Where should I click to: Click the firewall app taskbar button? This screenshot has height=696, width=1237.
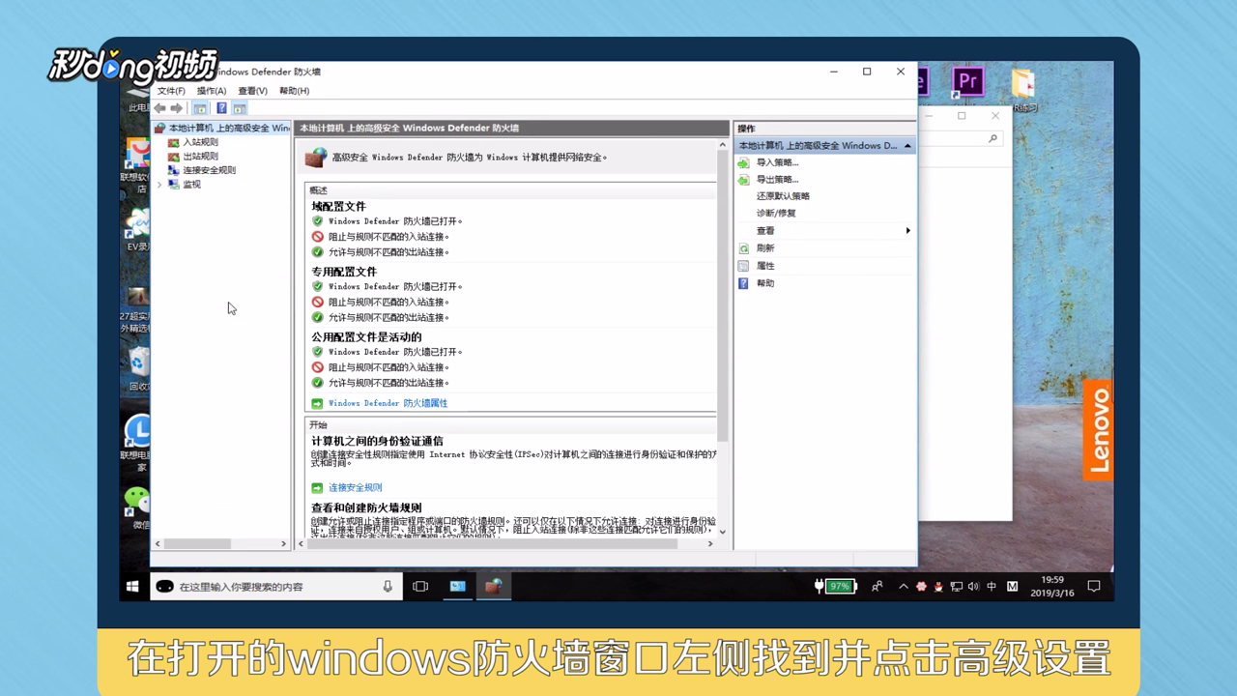[494, 586]
